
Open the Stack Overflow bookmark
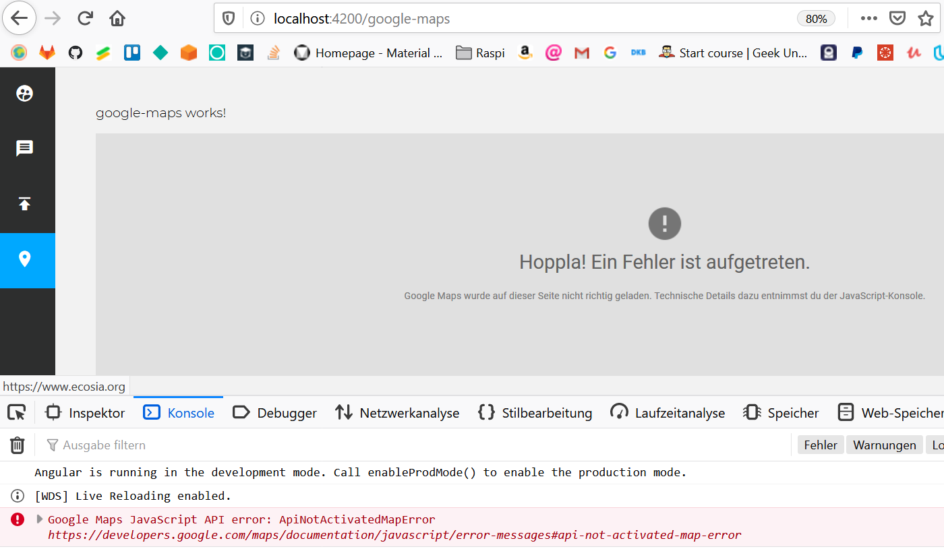(273, 53)
